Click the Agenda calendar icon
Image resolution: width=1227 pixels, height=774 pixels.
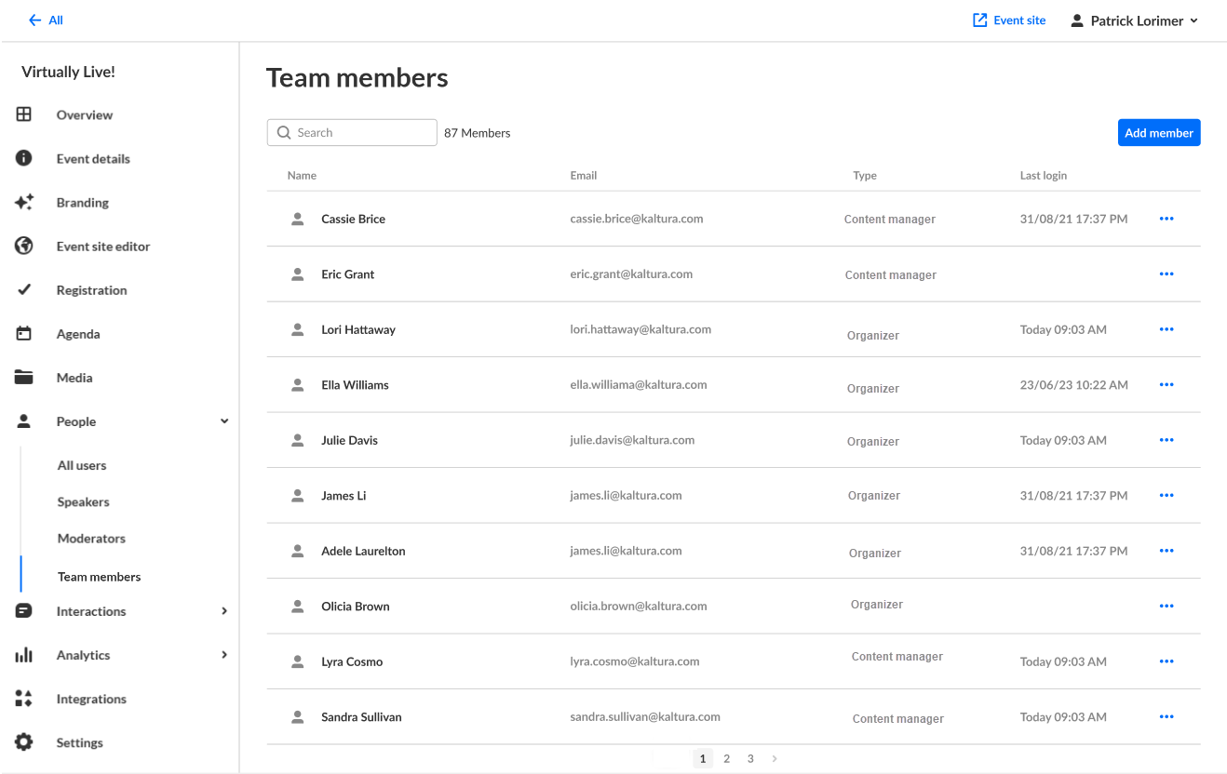[24, 333]
